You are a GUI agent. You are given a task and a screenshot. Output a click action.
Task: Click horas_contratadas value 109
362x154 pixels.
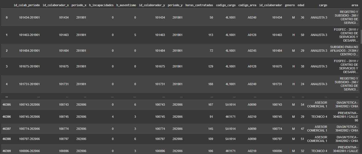(x=210, y=139)
